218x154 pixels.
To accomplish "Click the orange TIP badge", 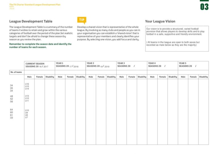I will point(81,20).
